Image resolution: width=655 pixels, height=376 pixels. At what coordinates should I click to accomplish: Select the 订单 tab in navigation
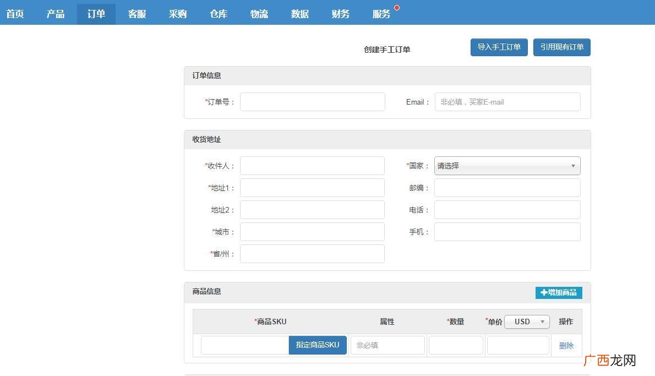pos(96,14)
